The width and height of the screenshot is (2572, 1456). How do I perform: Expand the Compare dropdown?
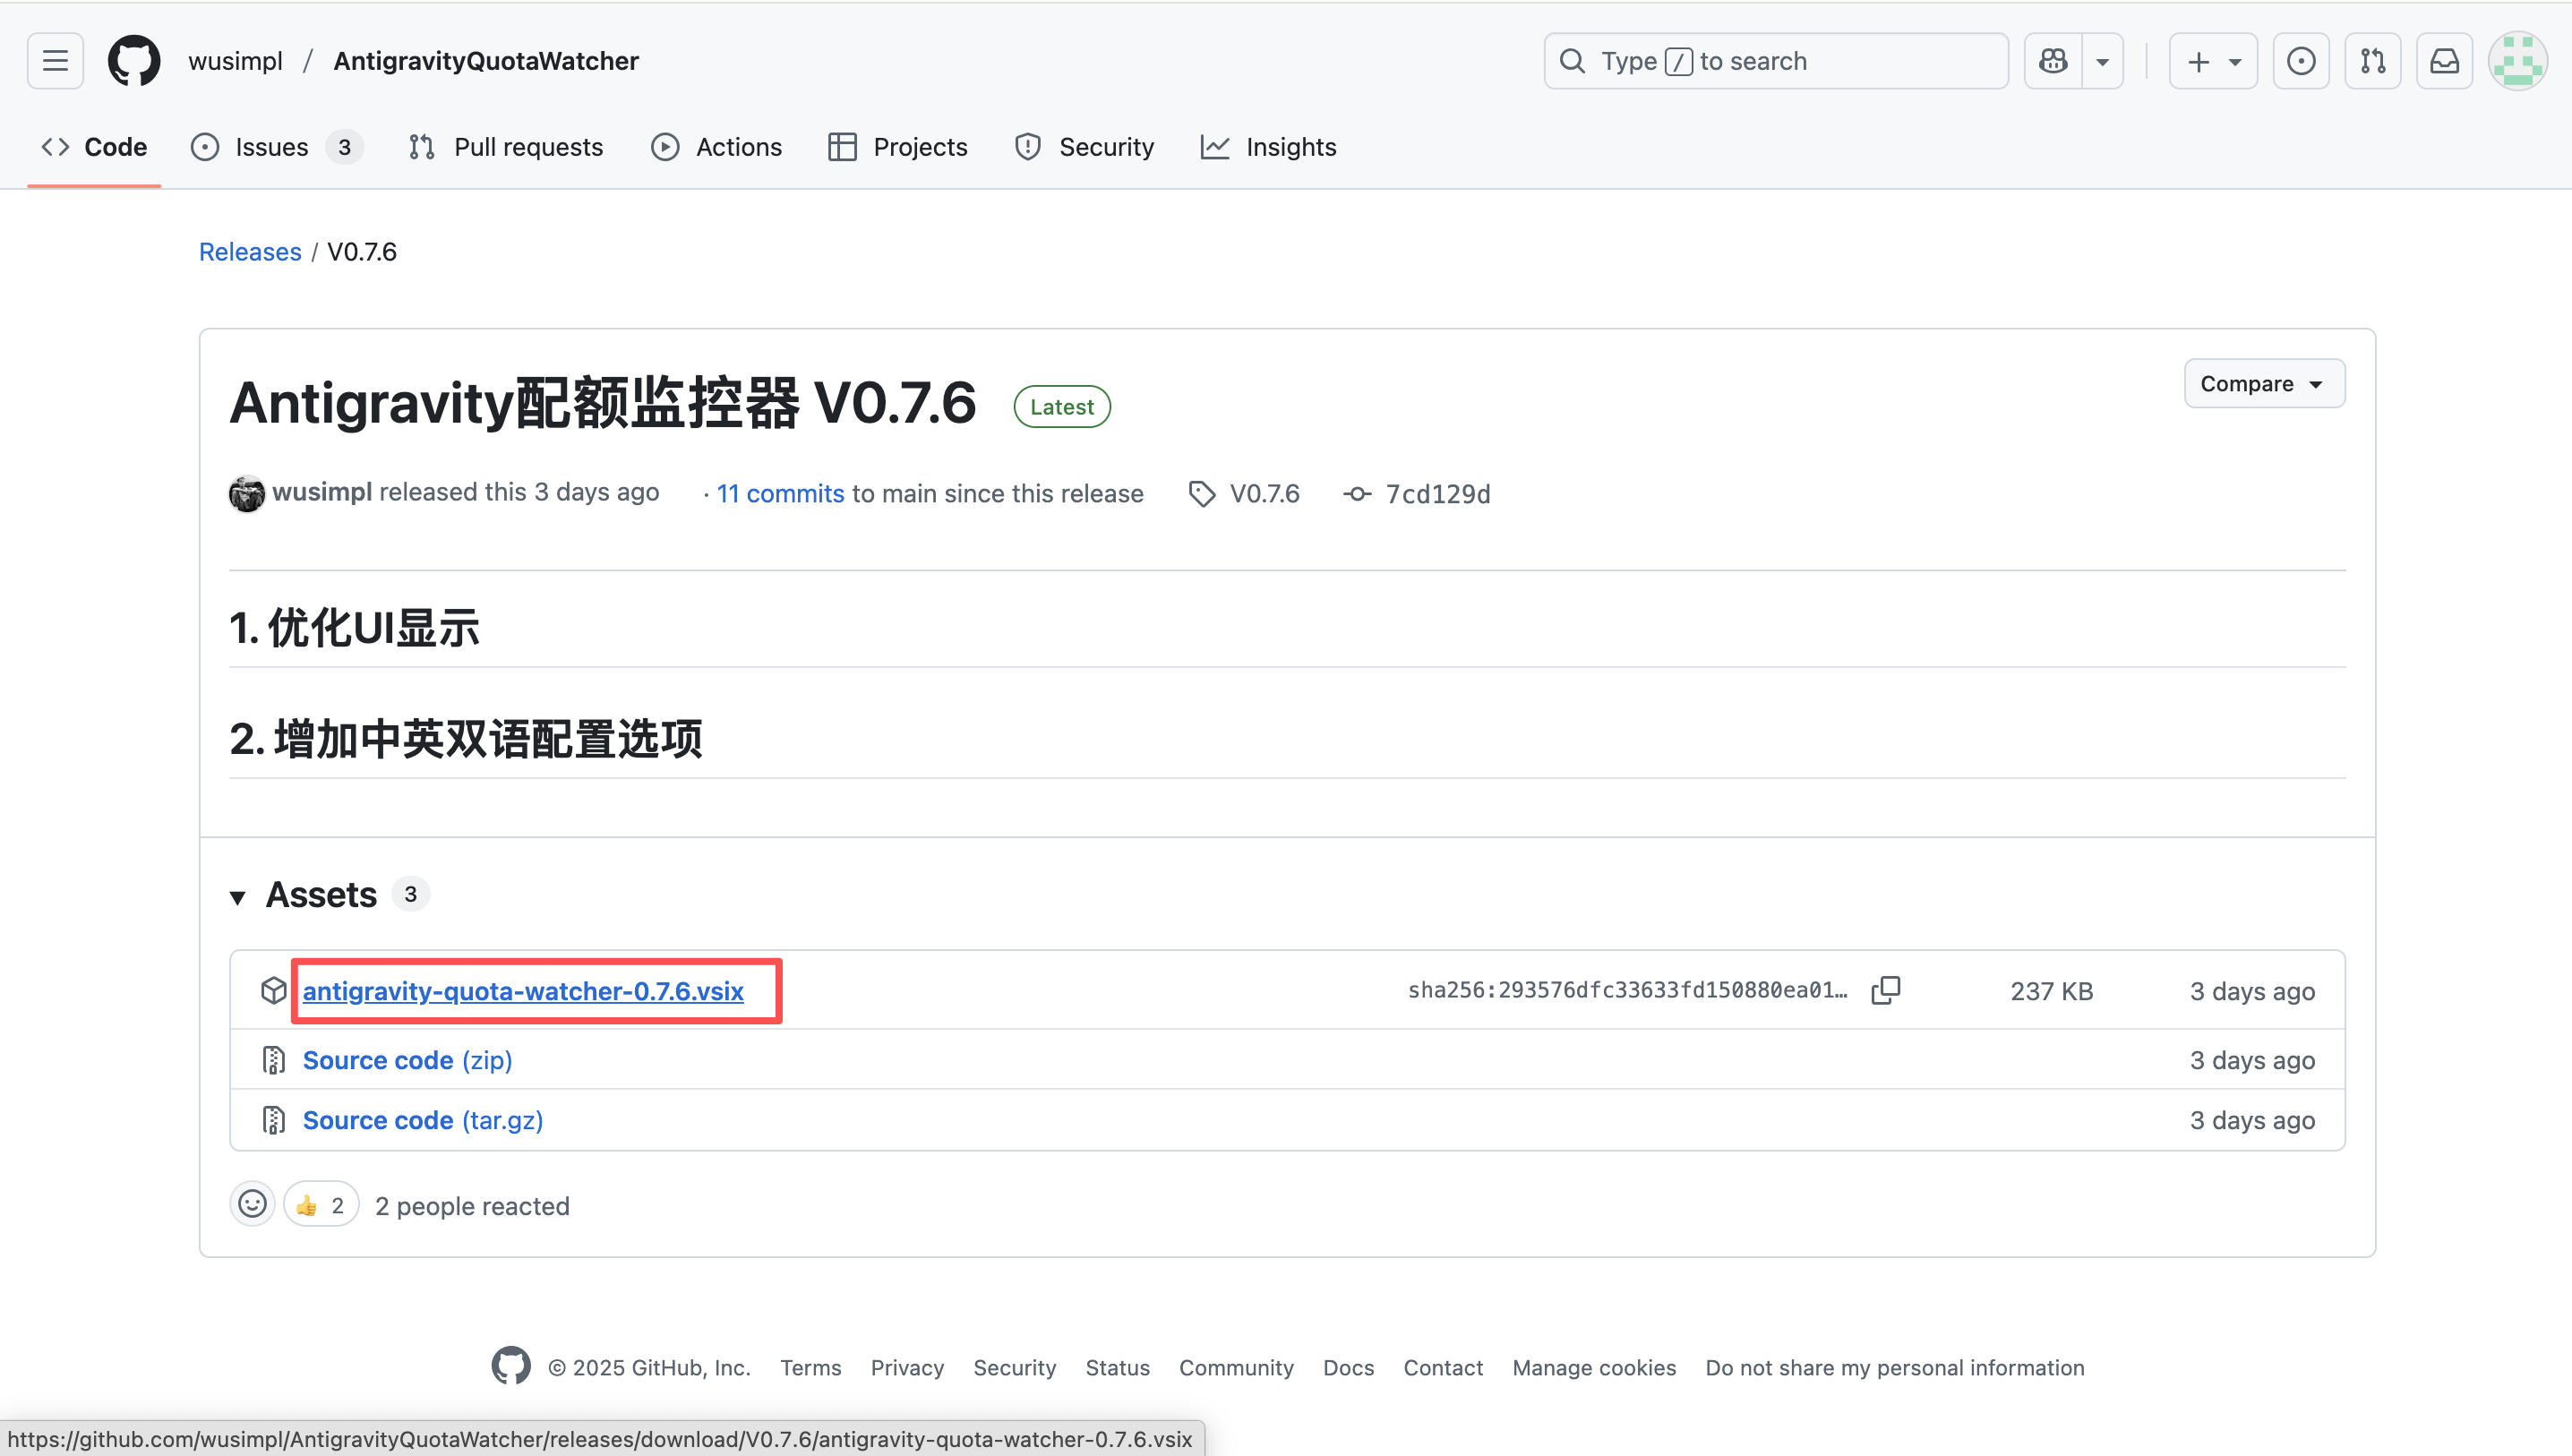2263,384
